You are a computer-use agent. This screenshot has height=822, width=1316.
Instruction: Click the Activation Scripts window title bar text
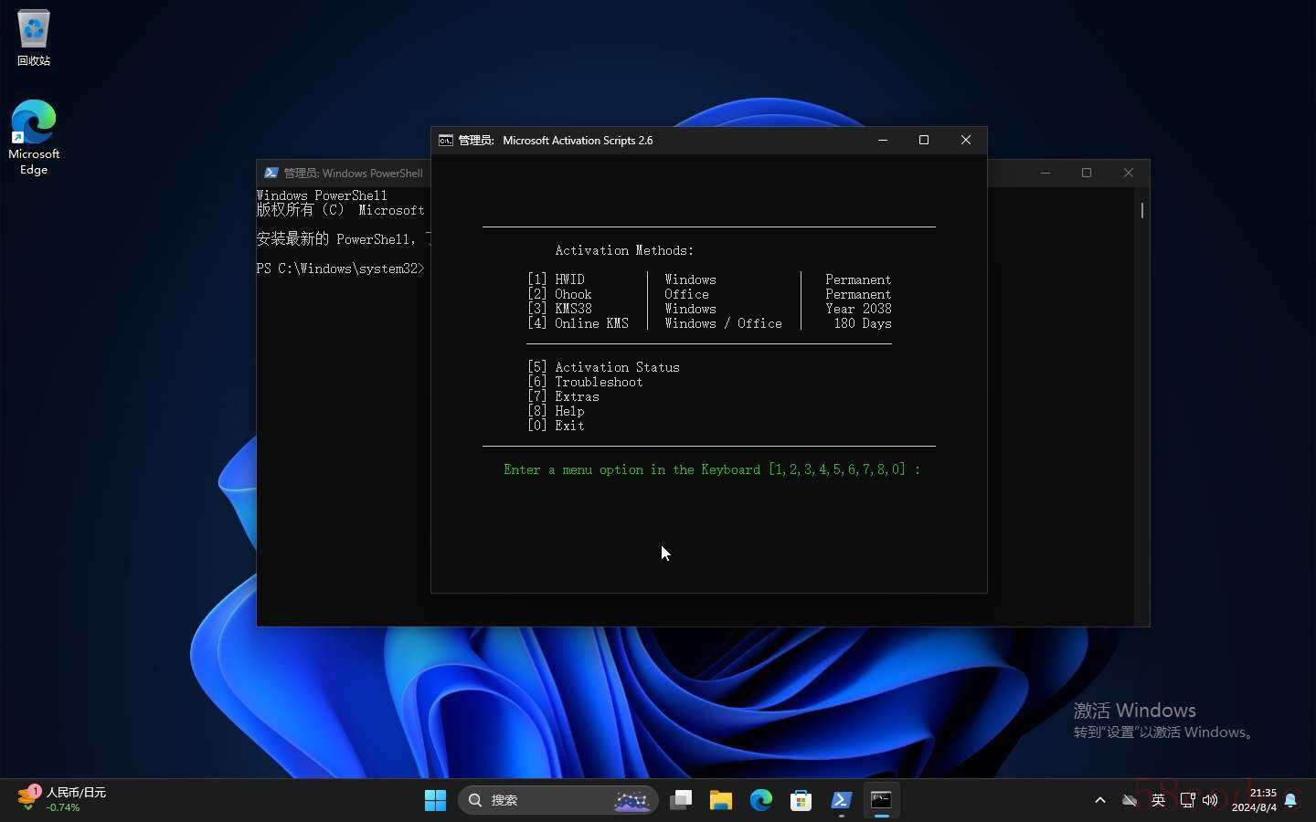tap(555, 140)
